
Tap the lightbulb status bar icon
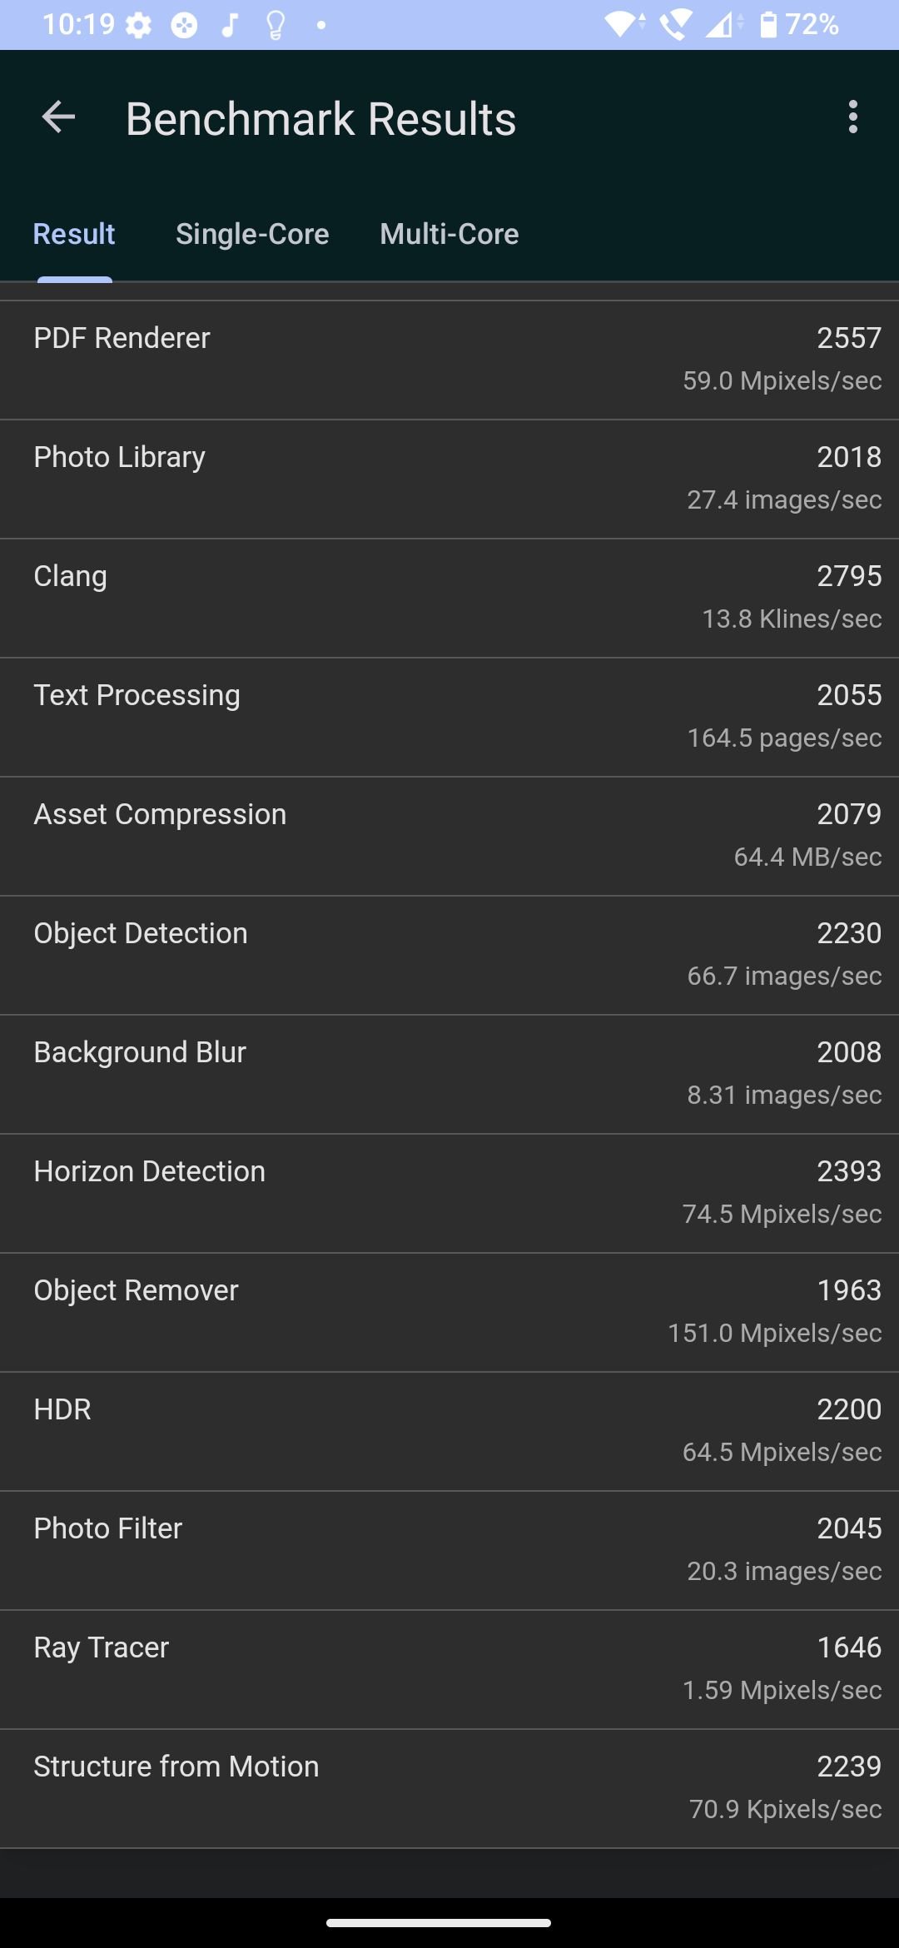(276, 25)
